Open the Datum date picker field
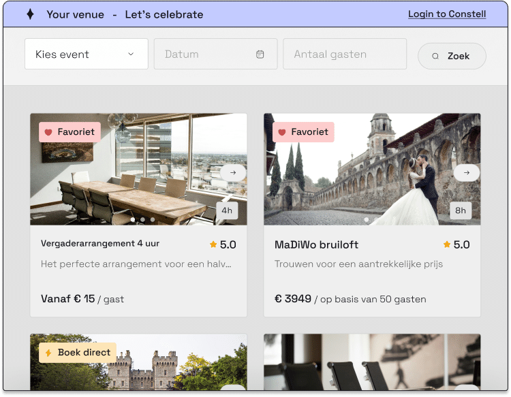511x397 pixels. [208, 54]
